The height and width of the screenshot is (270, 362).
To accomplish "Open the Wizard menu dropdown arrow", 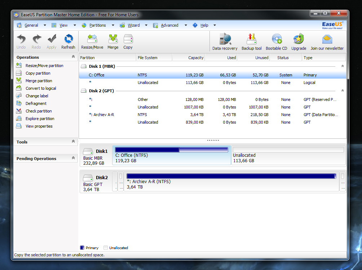I will pos(146,25).
